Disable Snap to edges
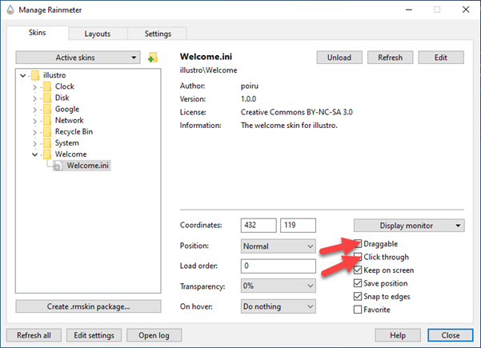 pyautogui.click(x=358, y=297)
